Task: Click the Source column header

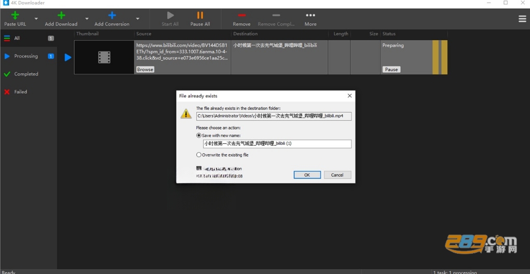Action: (144, 34)
